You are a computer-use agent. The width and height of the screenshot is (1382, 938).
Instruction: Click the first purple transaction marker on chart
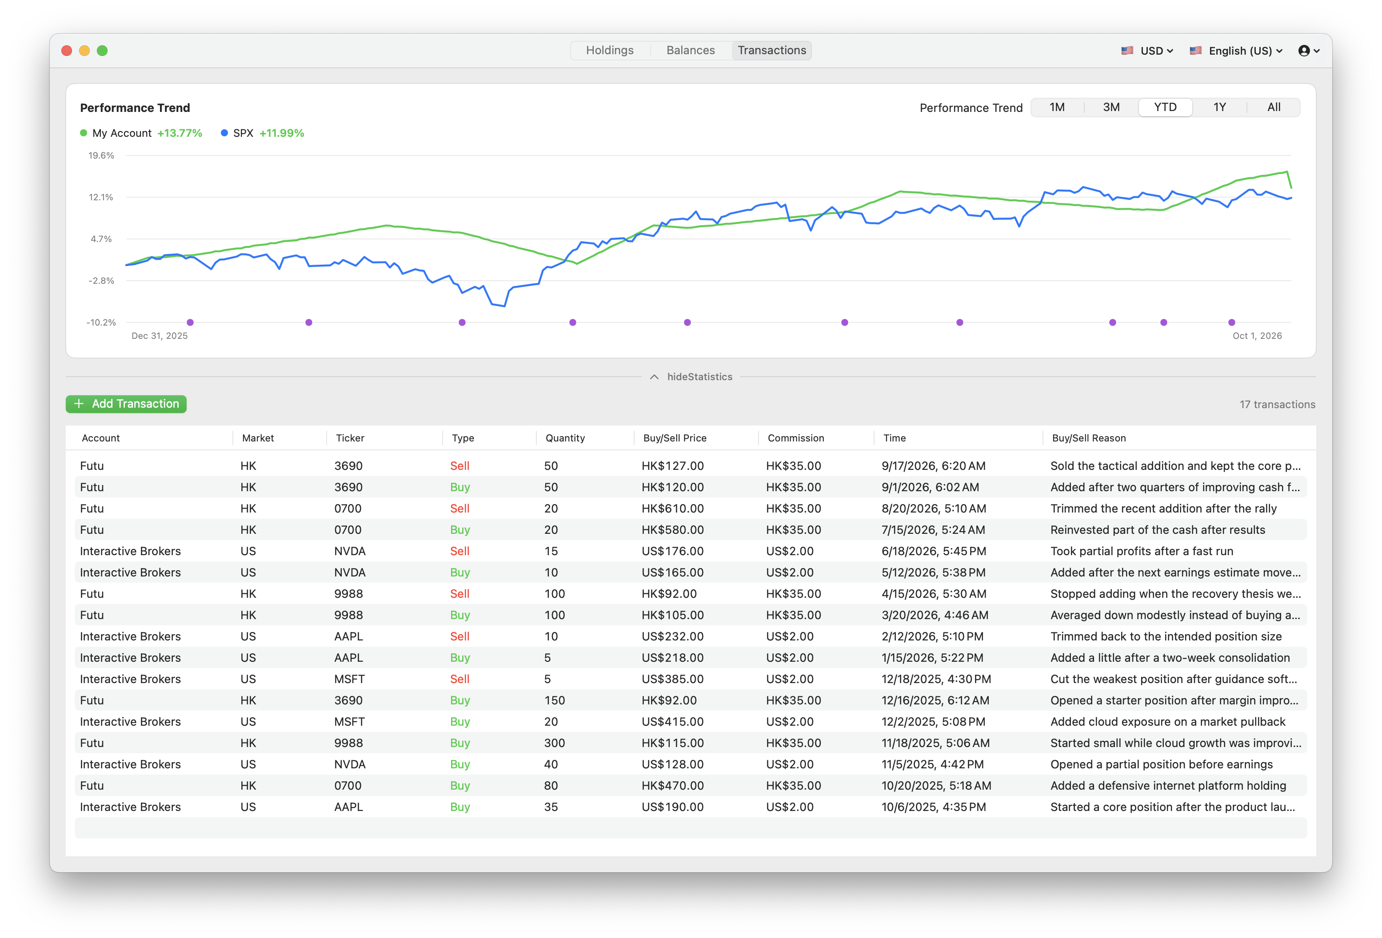[190, 323]
